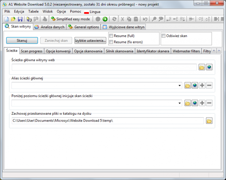Switch to the Analiza danych tab
Screen dimensions: 226x180
[x=50, y=27]
